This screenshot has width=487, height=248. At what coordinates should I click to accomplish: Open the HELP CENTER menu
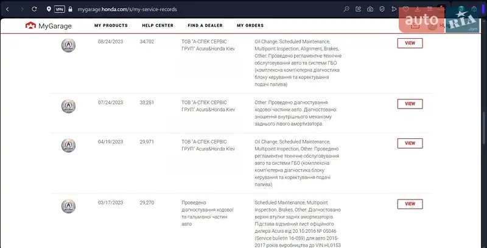(x=158, y=25)
